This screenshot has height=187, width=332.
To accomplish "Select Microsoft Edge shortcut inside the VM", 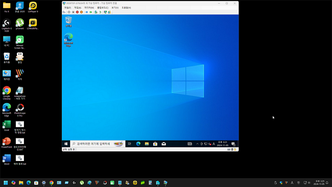I will 68,40.
